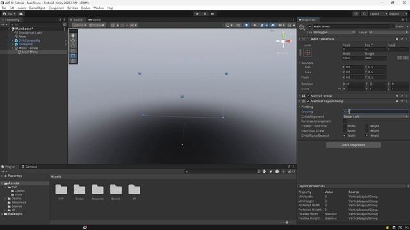Select the Rotate tool in Scene toolbar
Viewport: 410px width, 230px height.
pyautogui.click(x=73, y=45)
